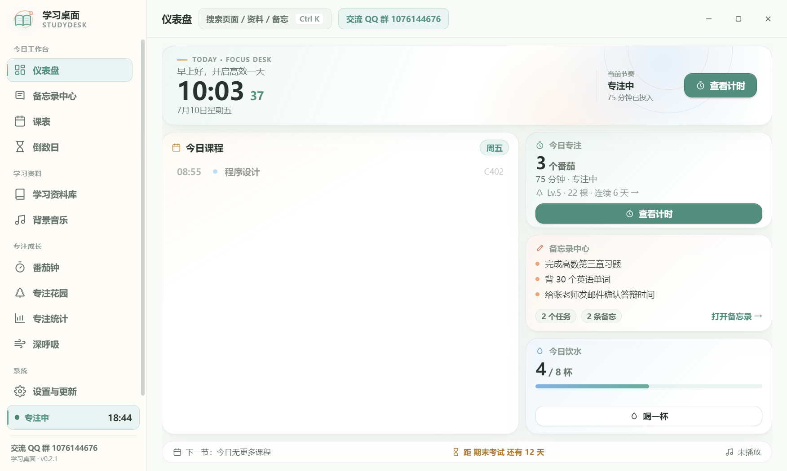Click 交流 QQ 群 1076144676 button in top bar
Image resolution: width=787 pixels, height=471 pixels.
coord(393,19)
